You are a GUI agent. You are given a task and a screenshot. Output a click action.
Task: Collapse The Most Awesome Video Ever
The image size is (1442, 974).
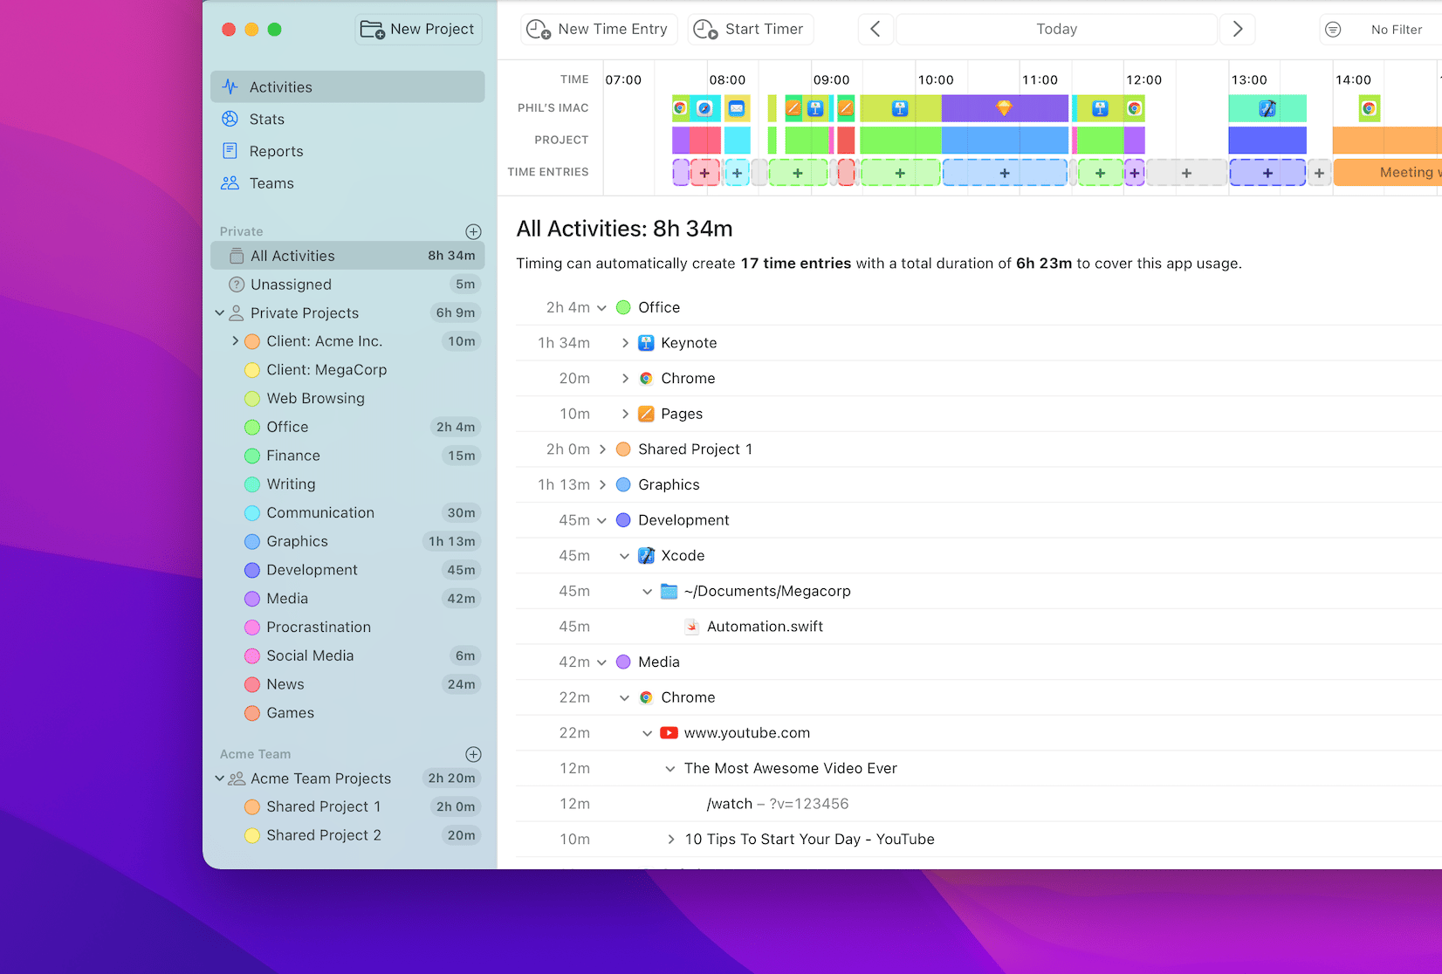point(669,769)
